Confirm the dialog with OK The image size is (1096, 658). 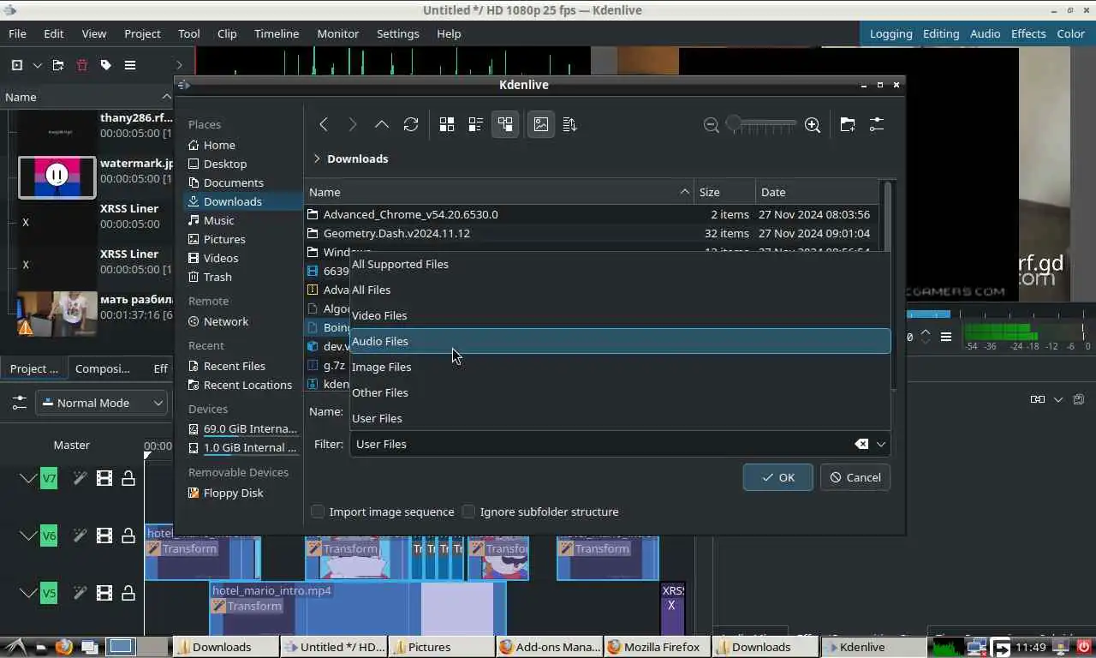[x=777, y=477]
